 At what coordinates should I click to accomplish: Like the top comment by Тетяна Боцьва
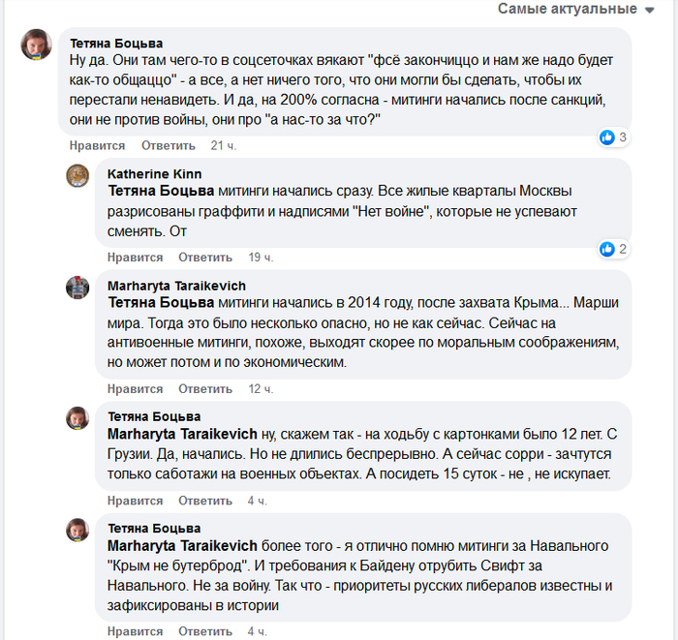pos(97,145)
